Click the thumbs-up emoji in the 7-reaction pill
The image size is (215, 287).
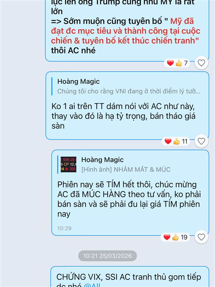click(179, 63)
